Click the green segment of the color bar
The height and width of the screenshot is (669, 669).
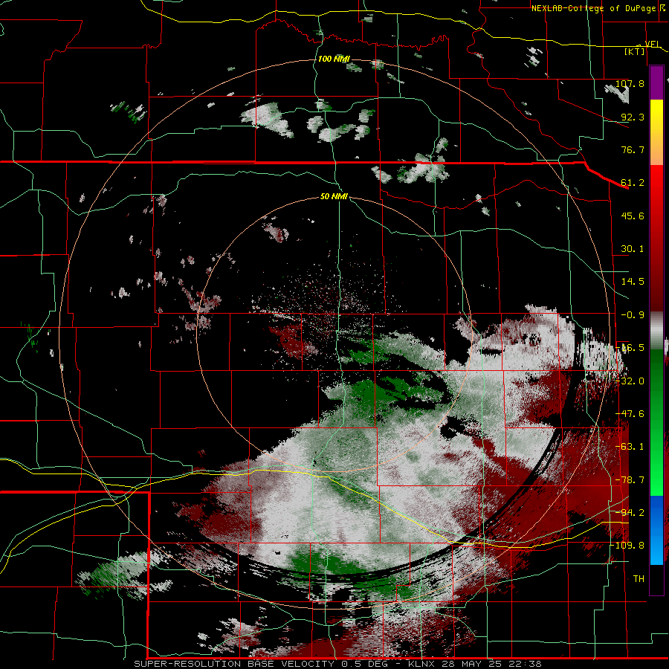[656, 422]
